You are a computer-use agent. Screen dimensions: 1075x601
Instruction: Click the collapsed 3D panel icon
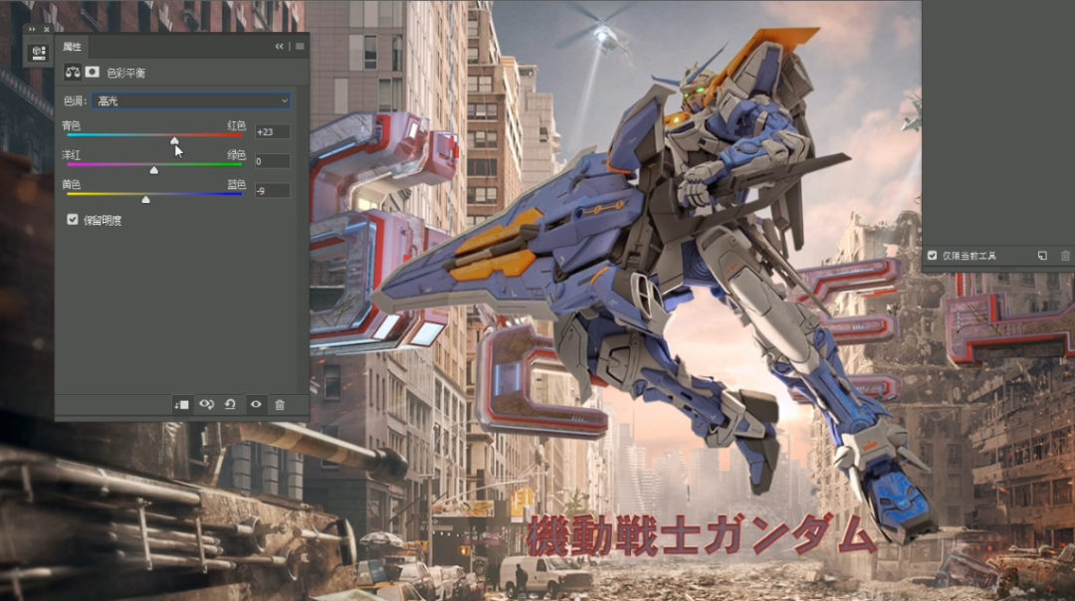[x=39, y=53]
